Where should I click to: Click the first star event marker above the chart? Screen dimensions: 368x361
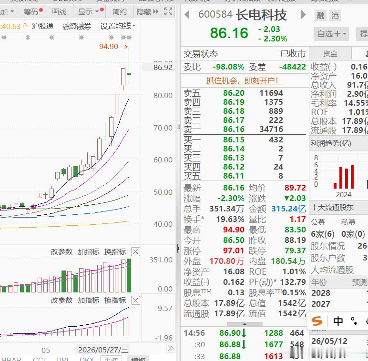[4, 37]
